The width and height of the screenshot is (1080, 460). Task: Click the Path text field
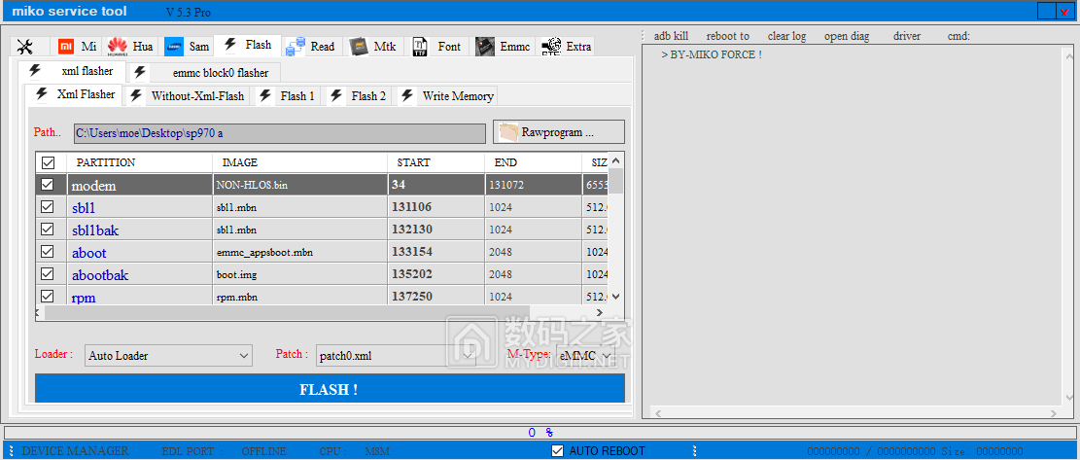[x=279, y=132]
